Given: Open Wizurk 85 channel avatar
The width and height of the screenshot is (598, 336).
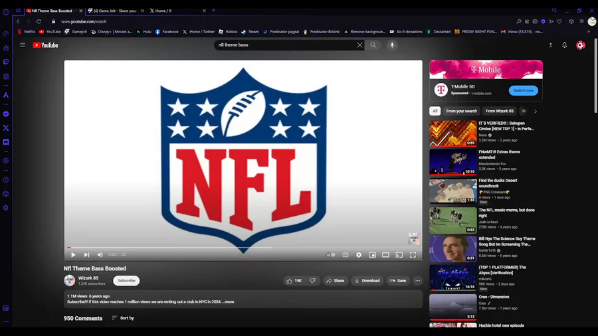Looking at the screenshot, I should (69, 281).
